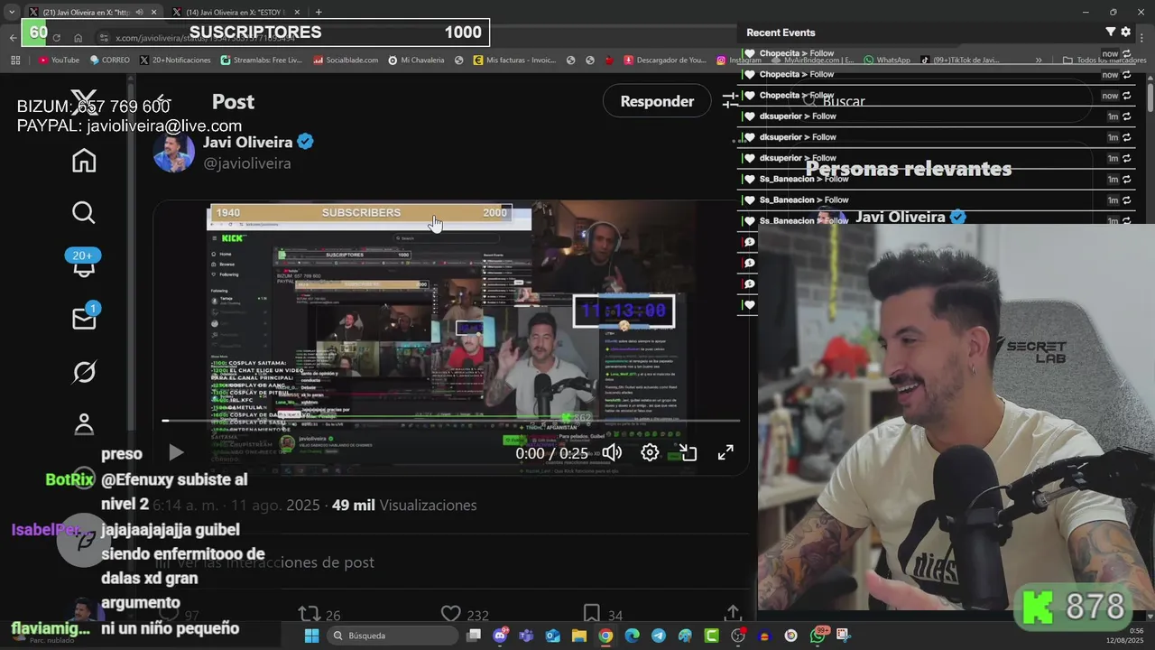Viewport: 1155px width, 650px height.
Task: Go to browser home page
Action: (x=79, y=37)
